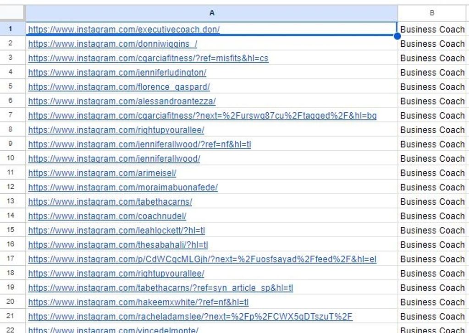469x333 pixels.
Task: Click Business Coach cell in row 20
Action: click(432, 302)
